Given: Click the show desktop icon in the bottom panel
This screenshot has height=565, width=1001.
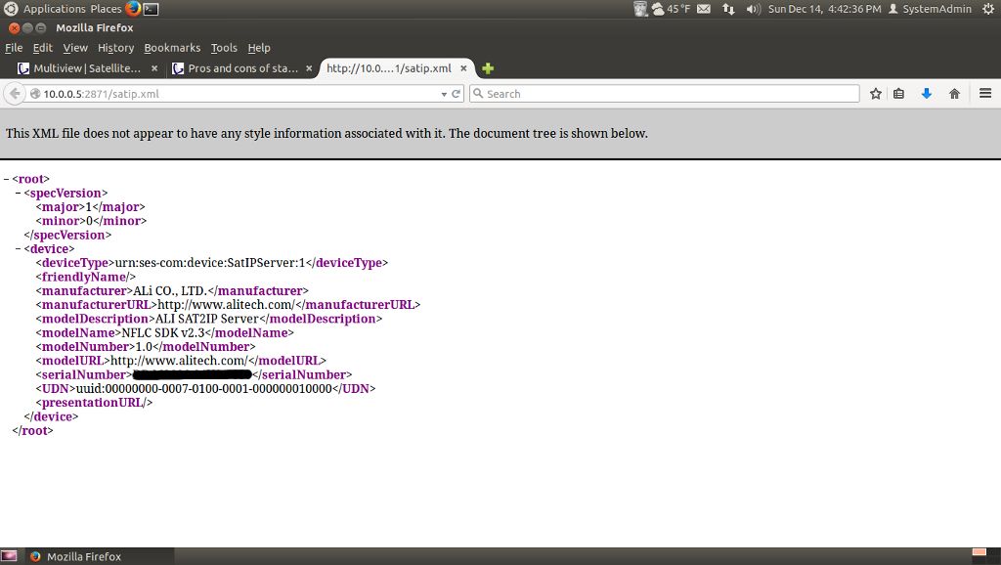Looking at the screenshot, I should pos(9,556).
